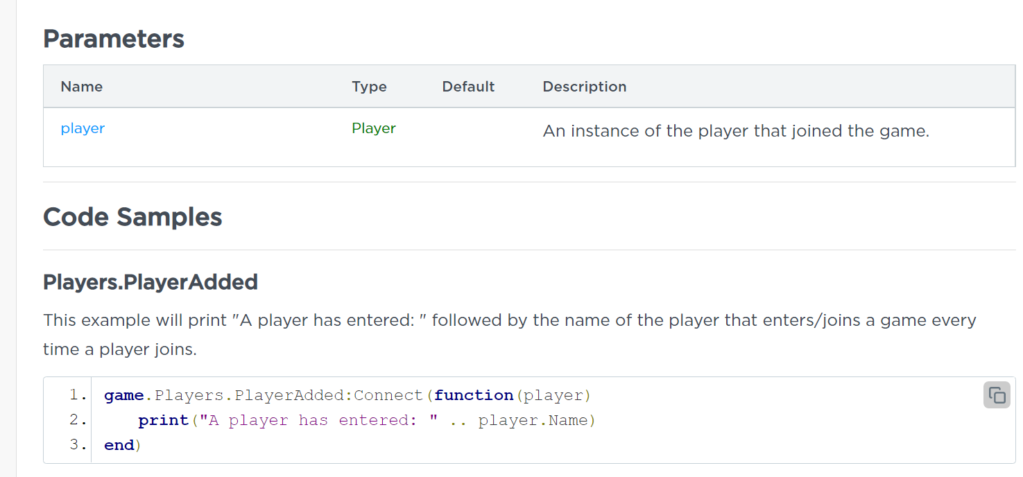Click the Name column header
Screen dimensions: 1023x477
point(82,87)
